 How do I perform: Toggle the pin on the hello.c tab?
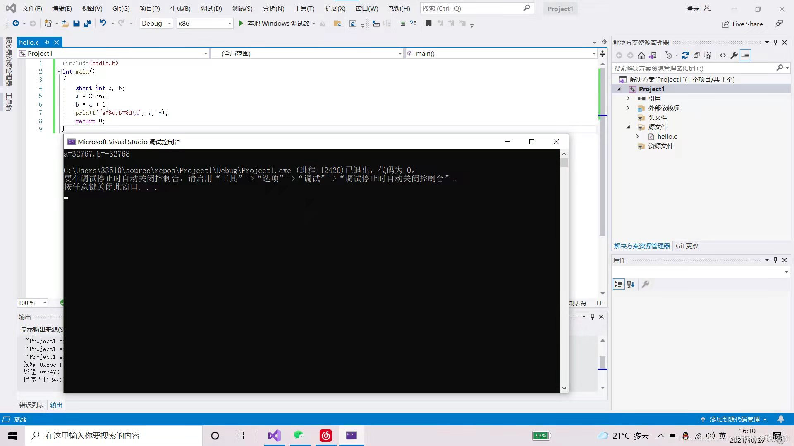47,43
